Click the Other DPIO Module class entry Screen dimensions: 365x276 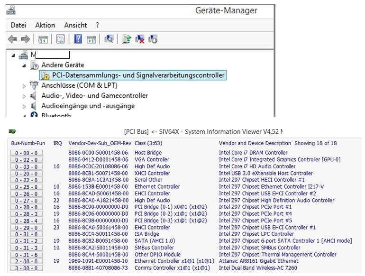pyautogui.click(x=157, y=255)
